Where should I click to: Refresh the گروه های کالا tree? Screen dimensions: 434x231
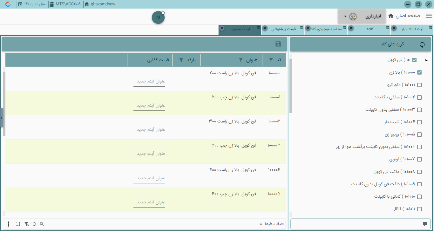coord(422,44)
